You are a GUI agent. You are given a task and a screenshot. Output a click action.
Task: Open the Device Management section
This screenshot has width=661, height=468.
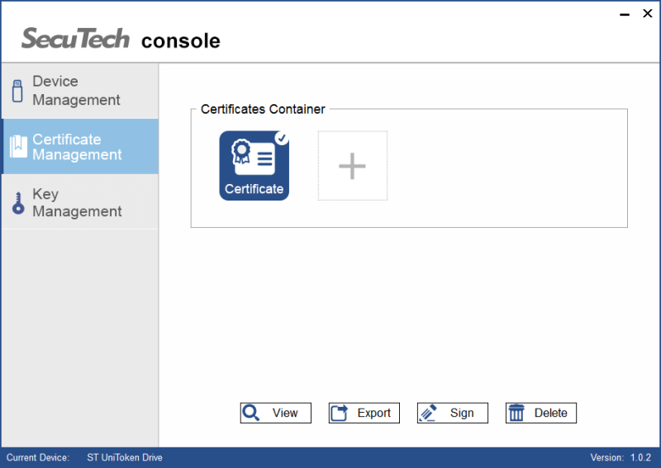coord(80,91)
